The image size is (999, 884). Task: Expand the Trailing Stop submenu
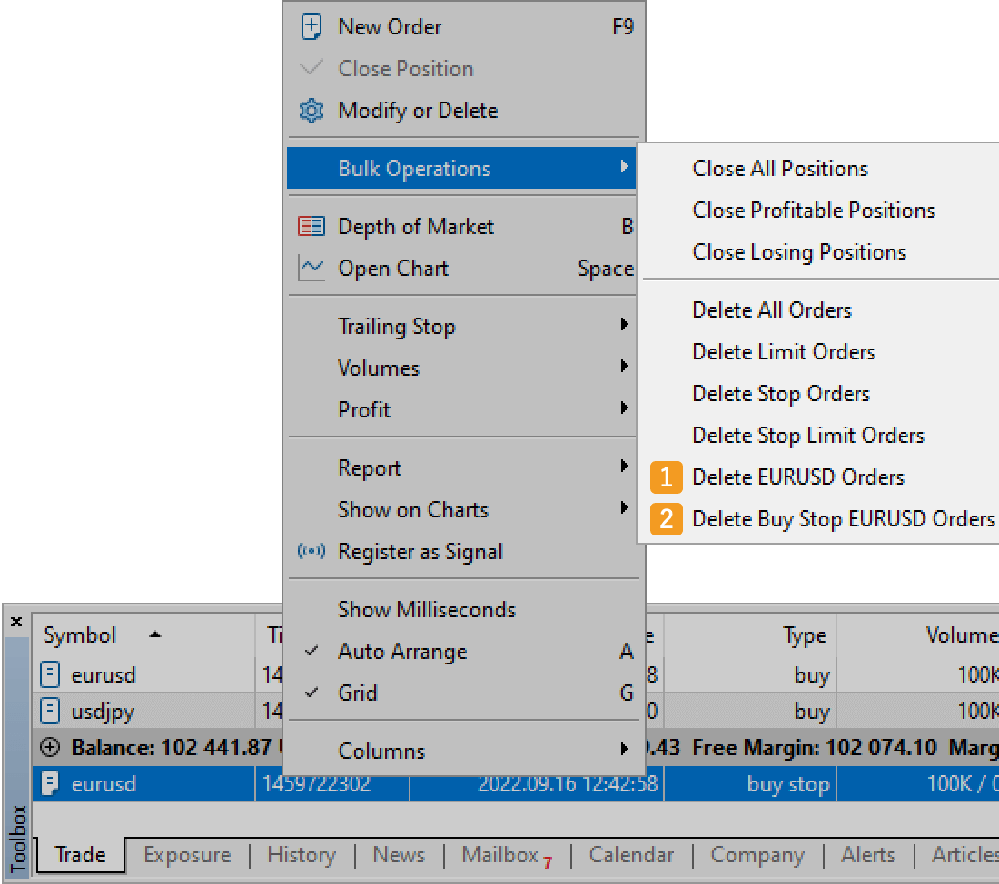[x=396, y=327]
